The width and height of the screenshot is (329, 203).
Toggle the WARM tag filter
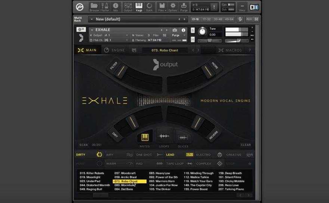click(x=119, y=164)
